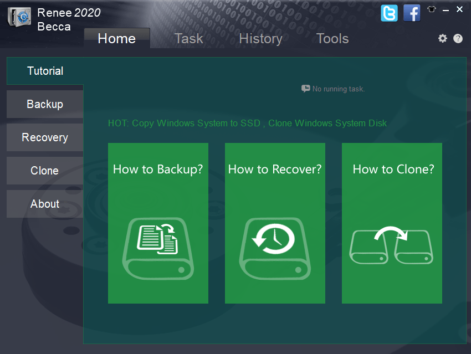Open settings gear icon

pyautogui.click(x=443, y=38)
